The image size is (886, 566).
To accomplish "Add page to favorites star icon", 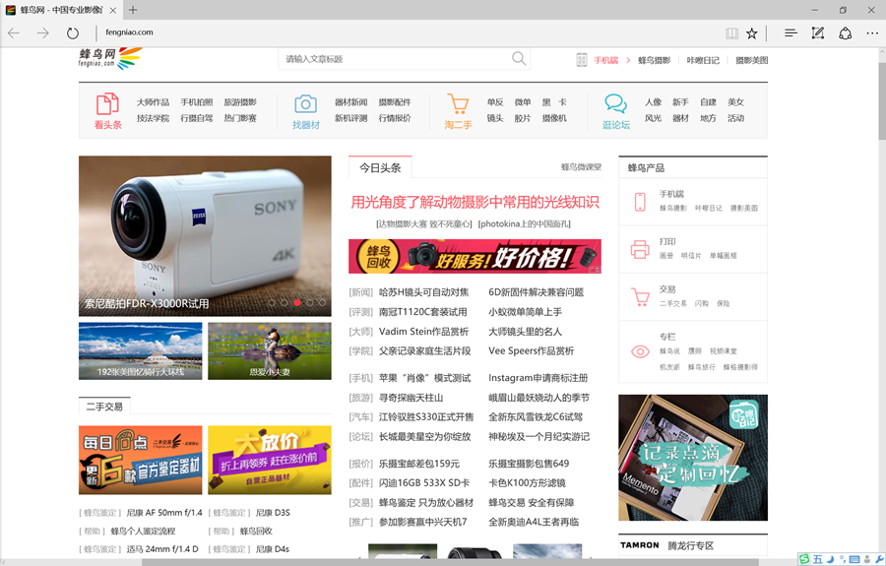I will pos(751,33).
